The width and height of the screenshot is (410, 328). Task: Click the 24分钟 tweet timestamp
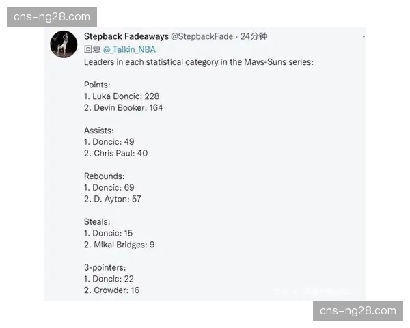(254, 36)
